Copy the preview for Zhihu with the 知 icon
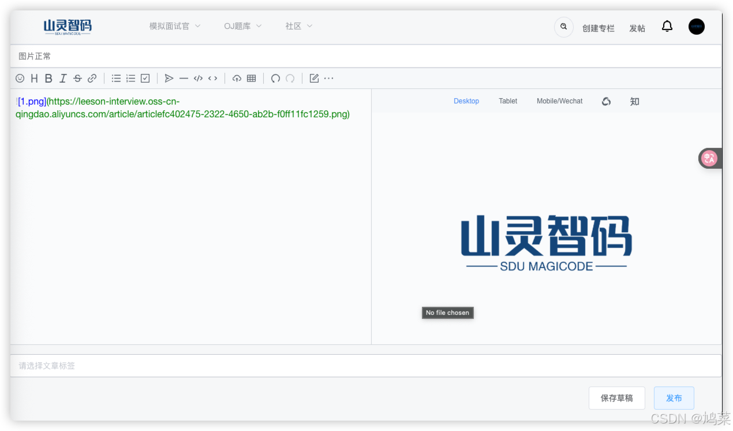The height and width of the screenshot is (431, 733). [634, 102]
